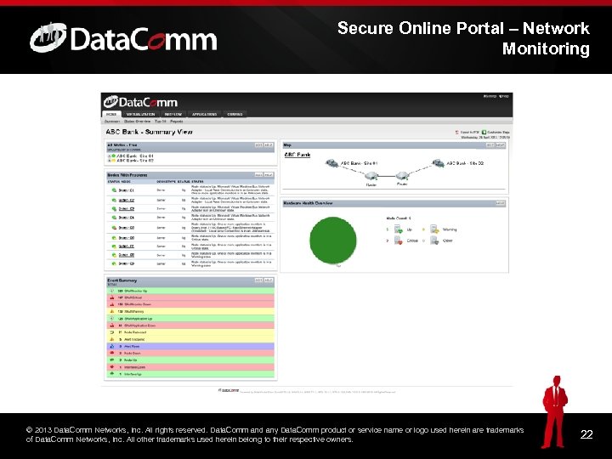The image size is (612, 459).
Task: Click Edit on the Map panel
Action: [490, 145]
